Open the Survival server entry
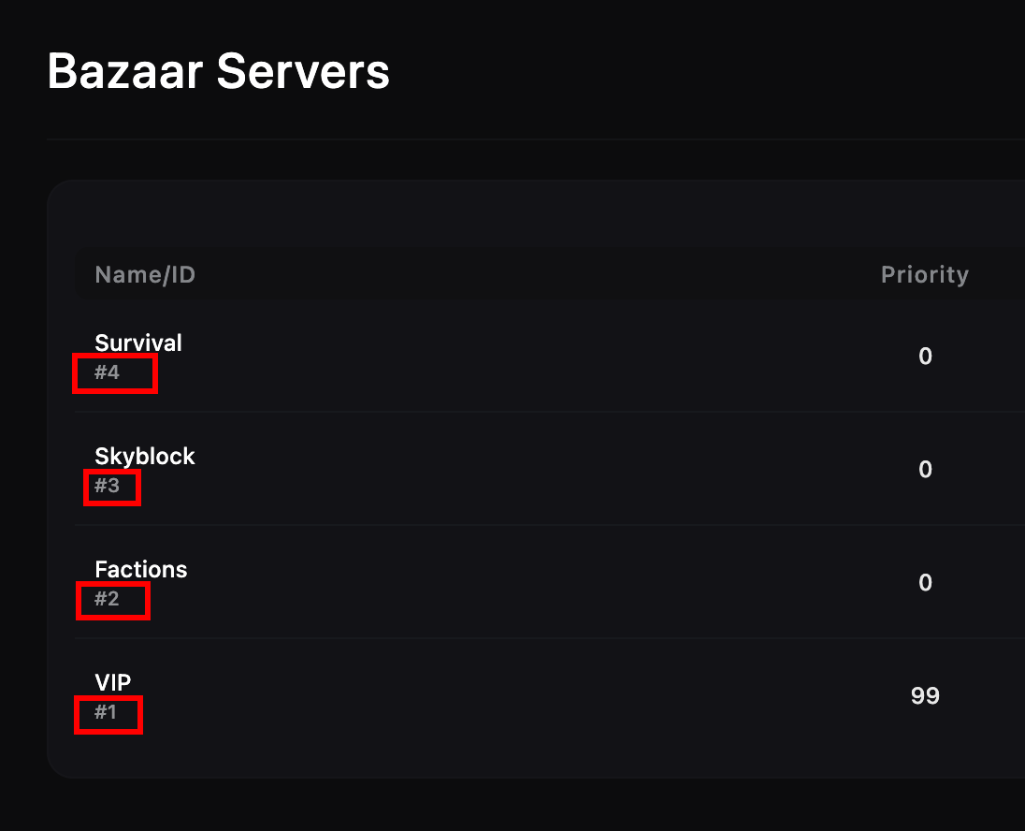 (x=137, y=343)
